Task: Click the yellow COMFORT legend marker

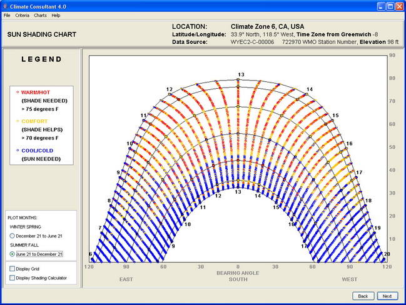Action: [x=18, y=121]
